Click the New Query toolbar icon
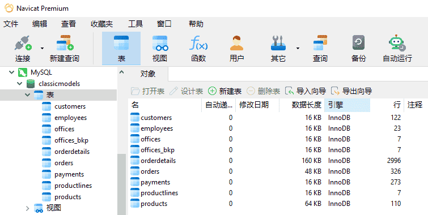The height and width of the screenshot is (215, 428). (65, 43)
